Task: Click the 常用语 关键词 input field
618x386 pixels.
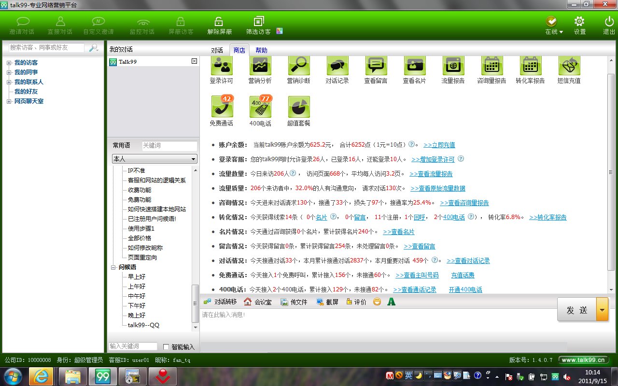Action: click(169, 145)
